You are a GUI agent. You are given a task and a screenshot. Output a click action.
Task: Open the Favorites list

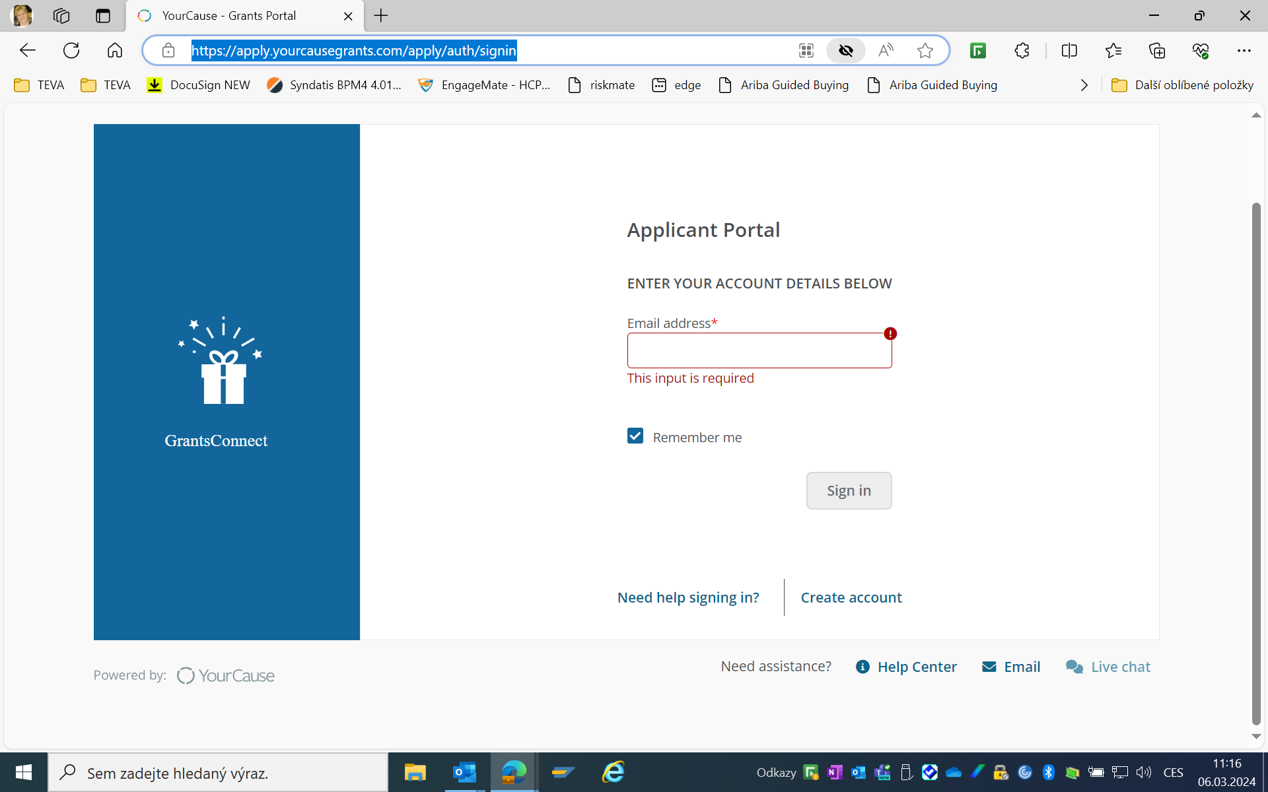coord(1113,51)
